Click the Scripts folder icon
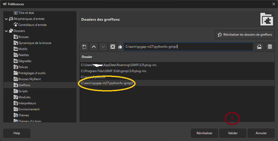The image size is (278, 141). (16, 91)
